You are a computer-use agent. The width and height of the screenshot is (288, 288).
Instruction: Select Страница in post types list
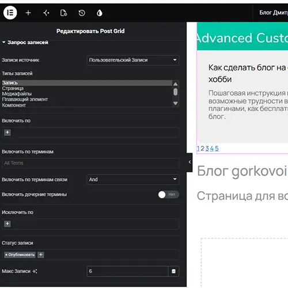[x=13, y=88]
